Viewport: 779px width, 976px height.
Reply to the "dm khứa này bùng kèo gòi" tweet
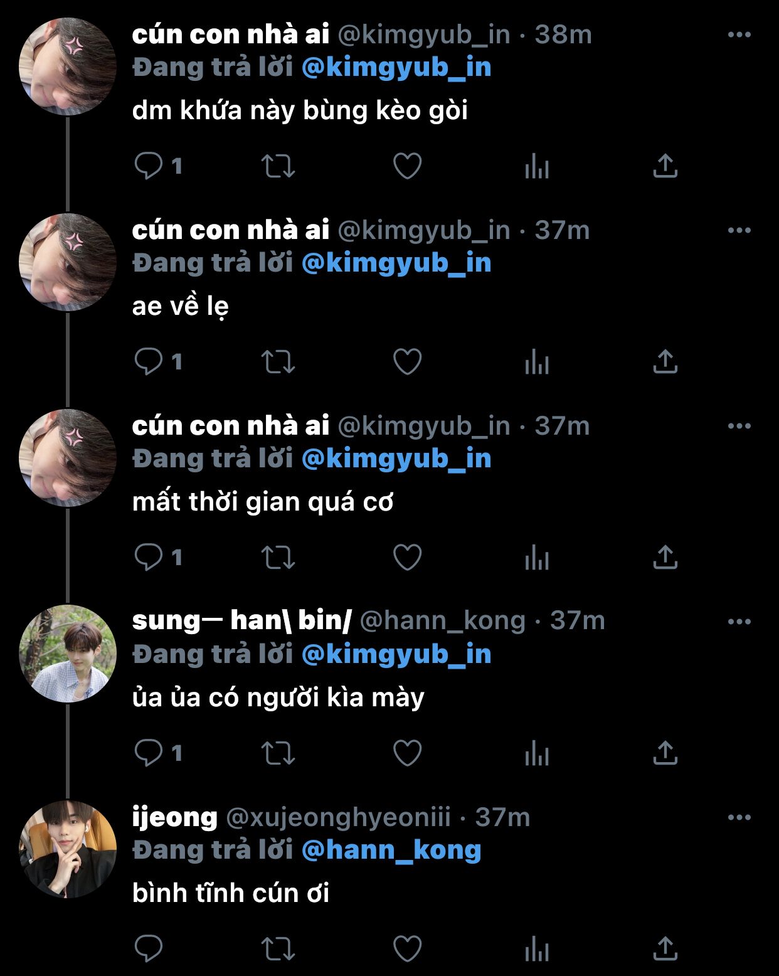click(149, 166)
